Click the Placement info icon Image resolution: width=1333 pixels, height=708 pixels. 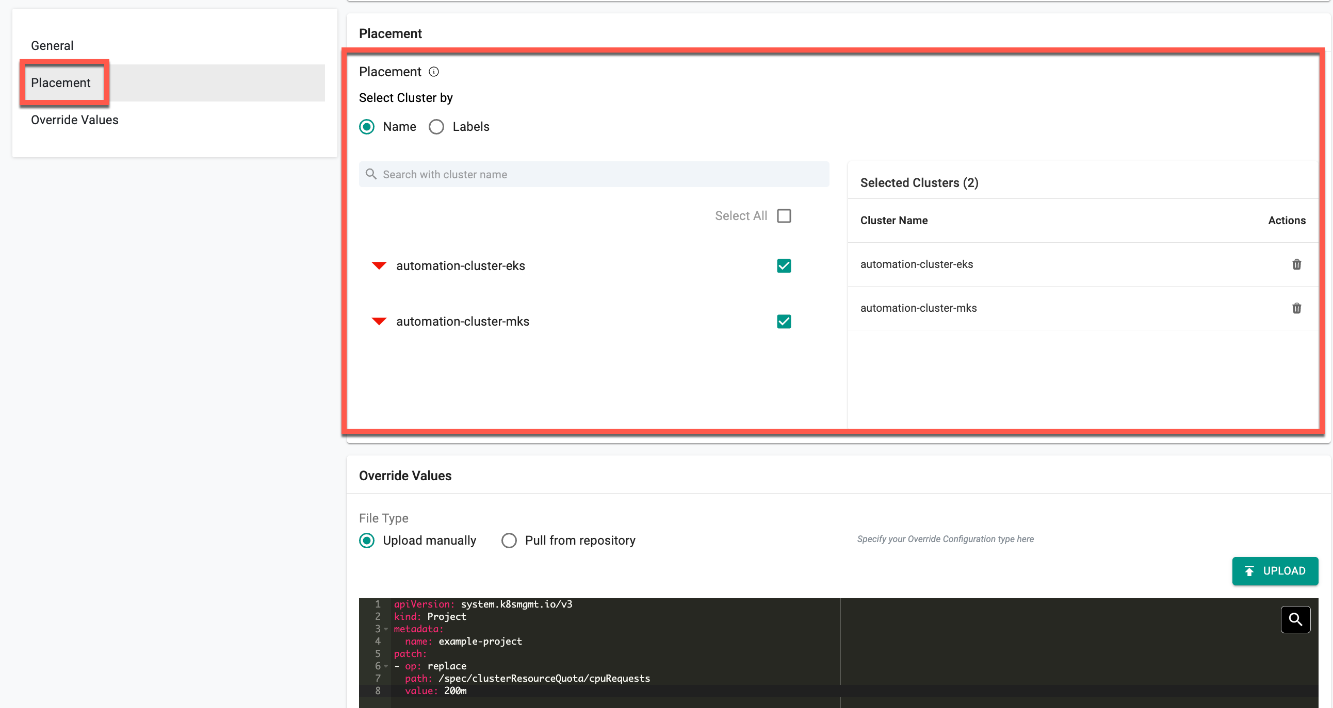coord(434,72)
